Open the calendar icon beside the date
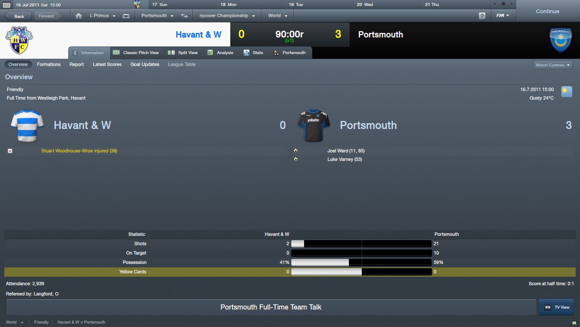Screen dimensions: 580x327 pos(6,5)
